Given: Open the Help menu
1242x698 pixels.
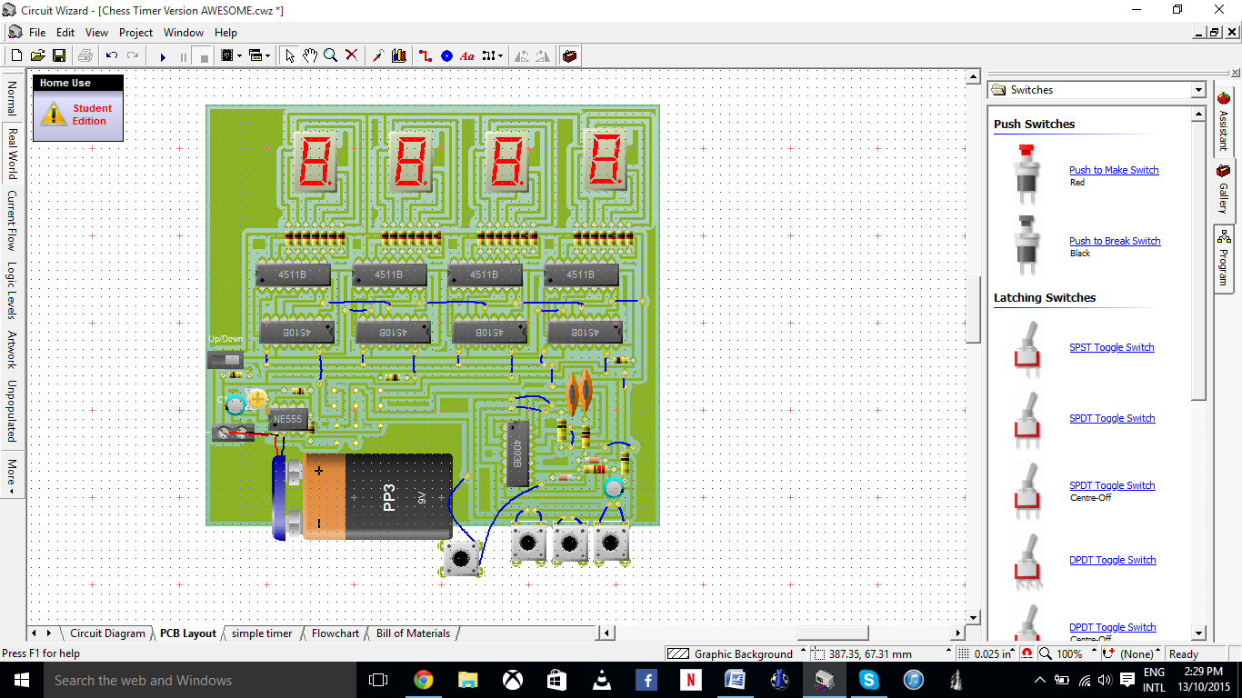Looking at the screenshot, I should click(x=225, y=33).
